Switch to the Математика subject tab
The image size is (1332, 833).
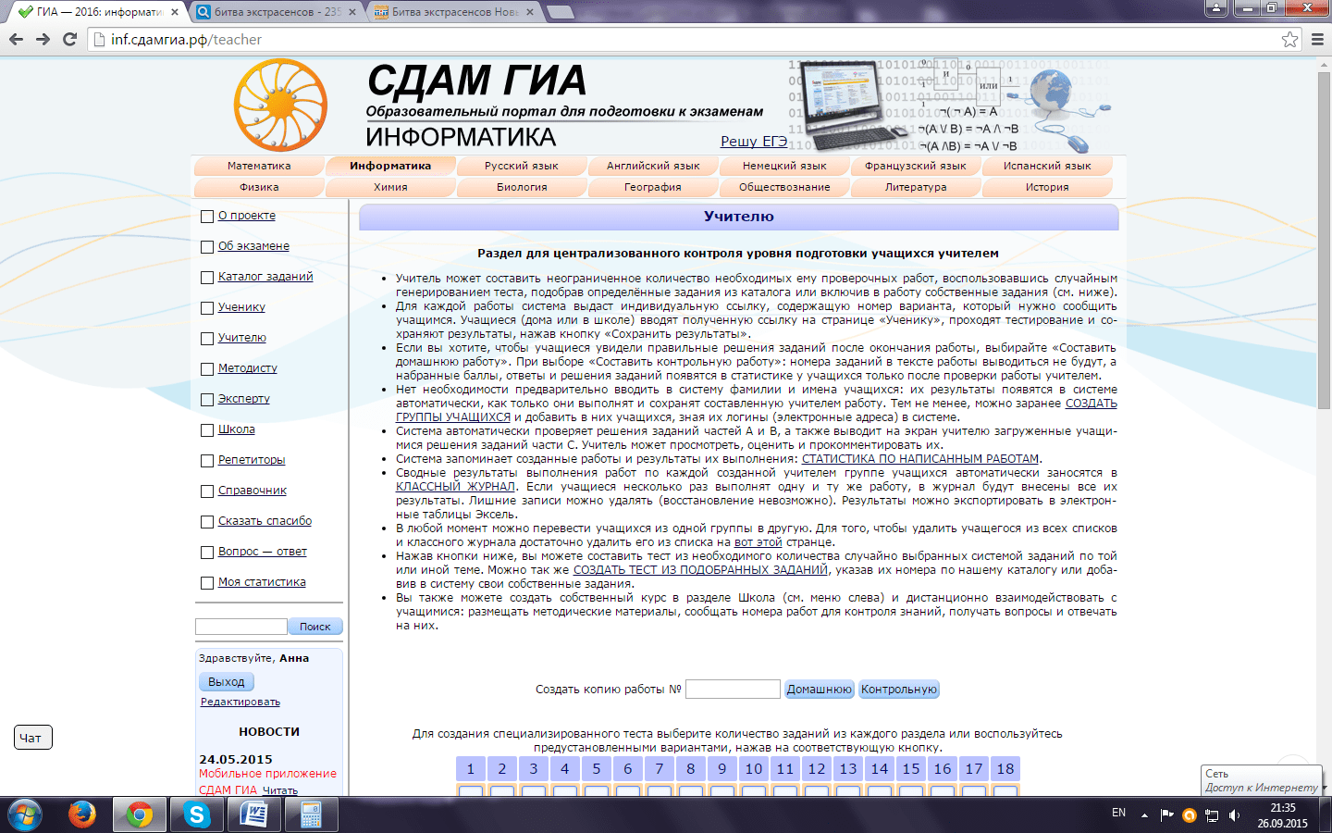pyautogui.click(x=259, y=166)
